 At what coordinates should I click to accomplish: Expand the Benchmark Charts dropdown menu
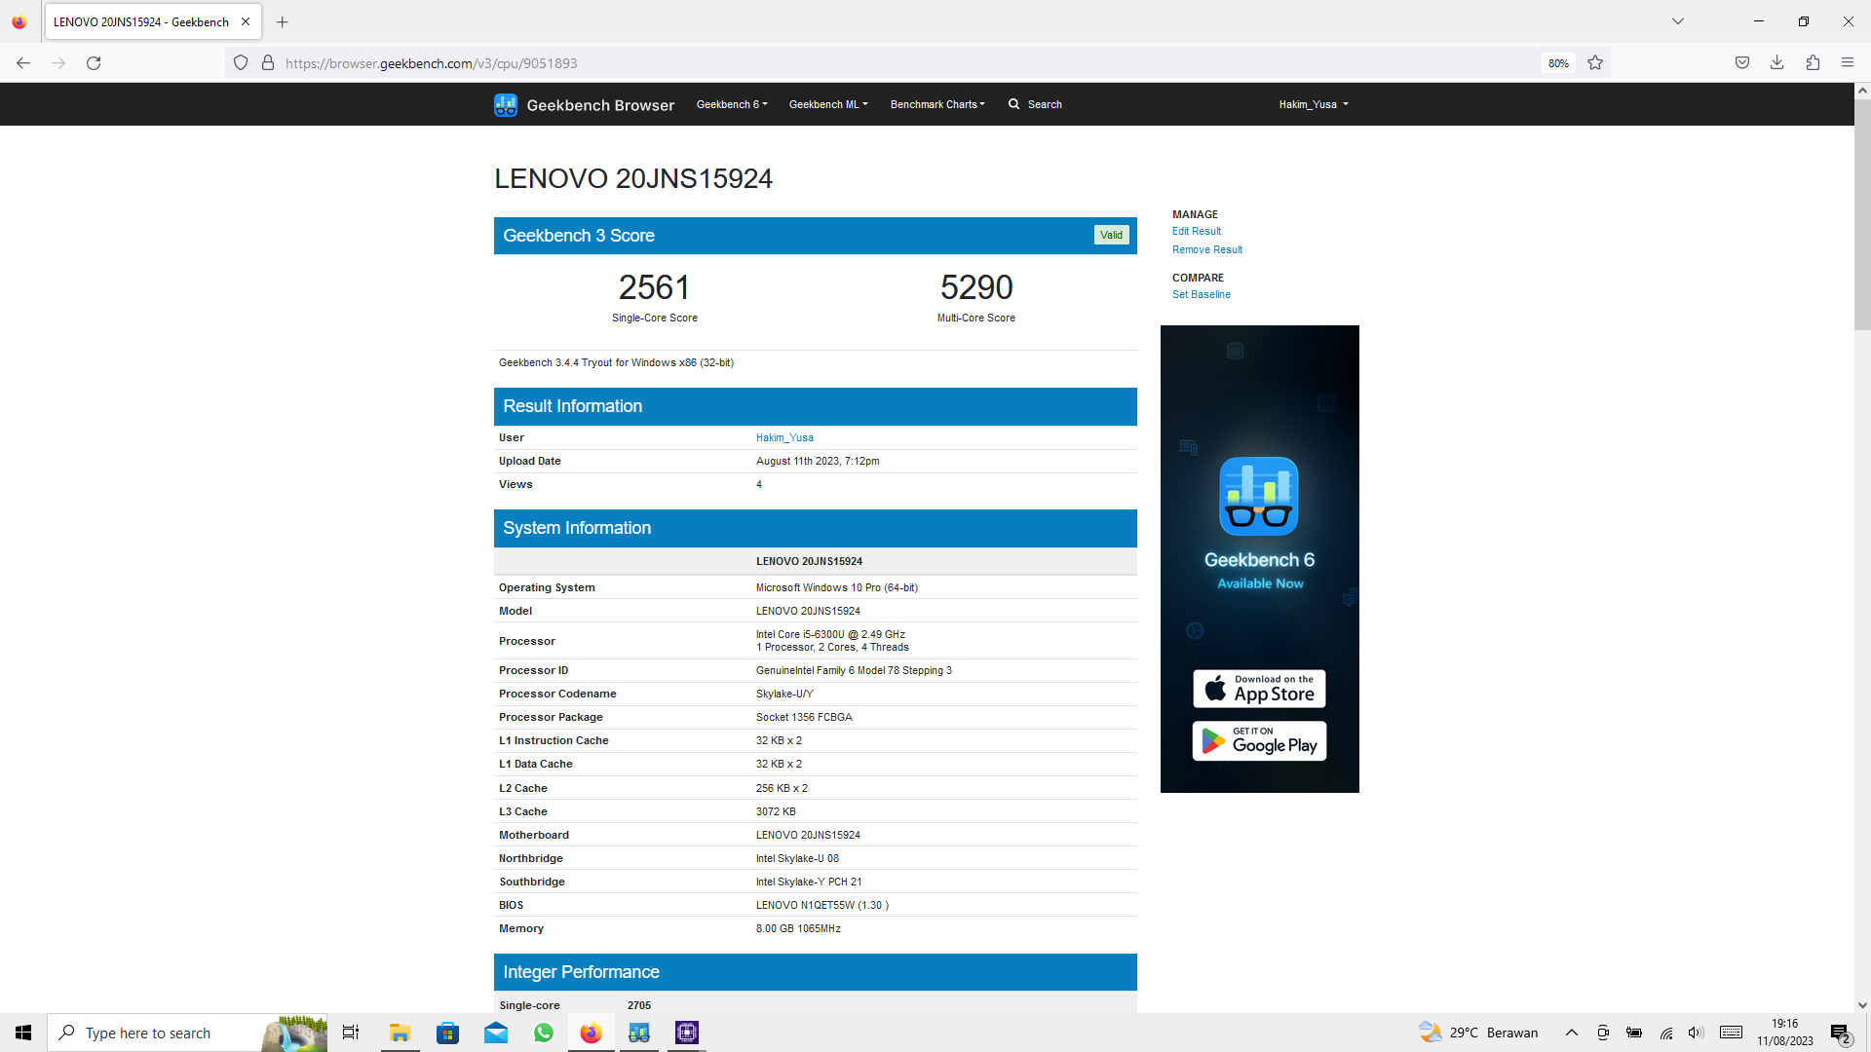(937, 104)
